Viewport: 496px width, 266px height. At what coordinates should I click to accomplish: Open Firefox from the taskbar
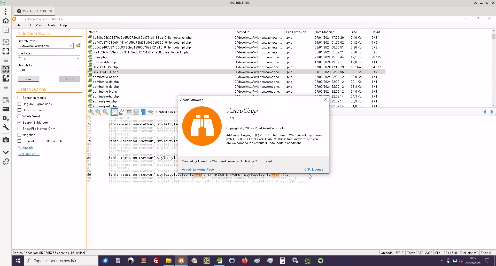pos(245,261)
